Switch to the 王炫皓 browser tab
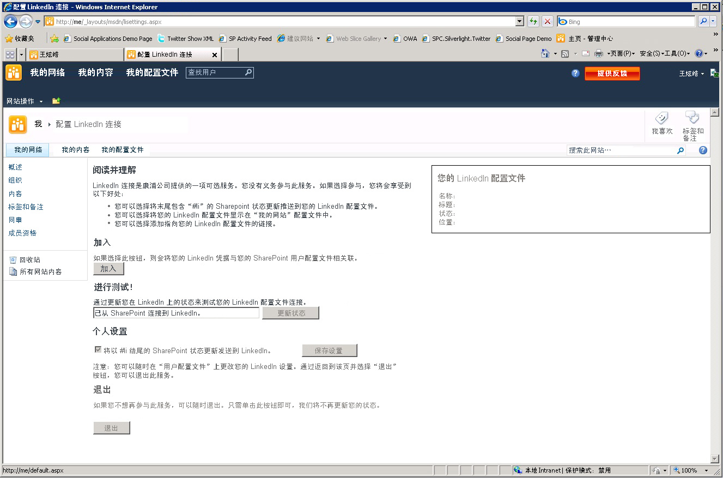Viewport: 723px width, 478px height. (x=76, y=55)
